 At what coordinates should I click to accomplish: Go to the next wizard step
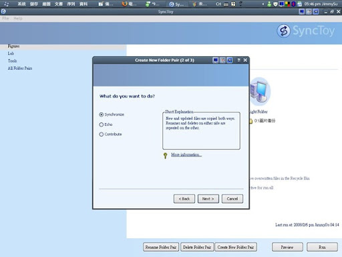(x=208, y=199)
